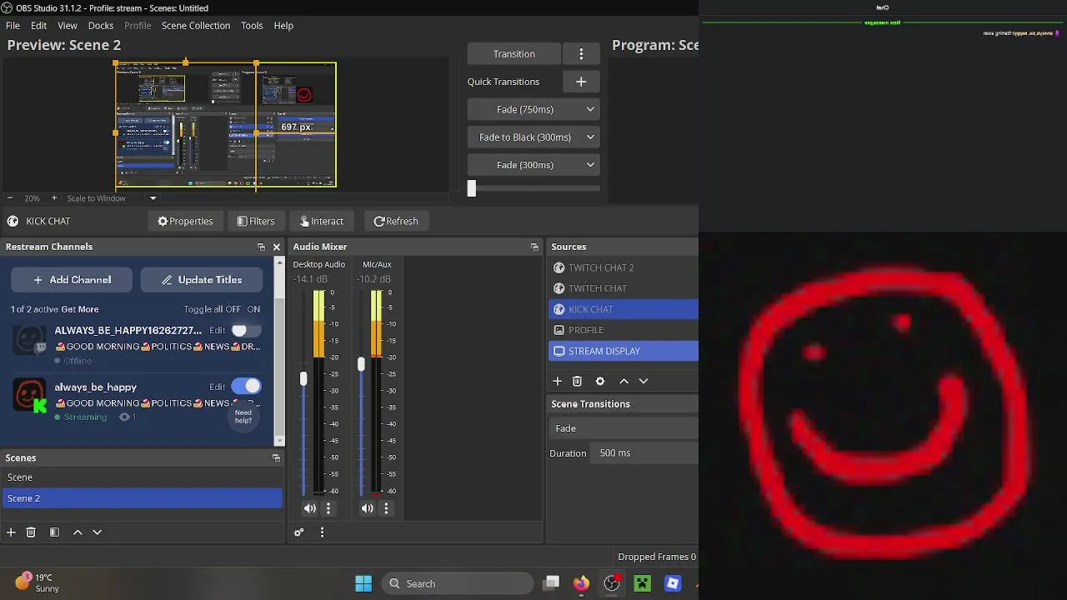This screenshot has height=600, width=1067.
Task: Open the View menu
Action: coord(68,26)
